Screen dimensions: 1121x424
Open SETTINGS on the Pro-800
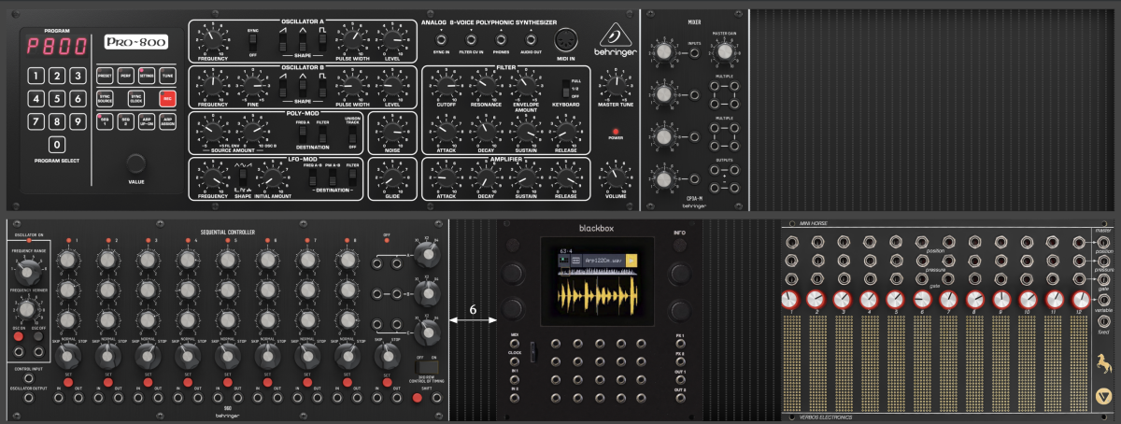147,76
